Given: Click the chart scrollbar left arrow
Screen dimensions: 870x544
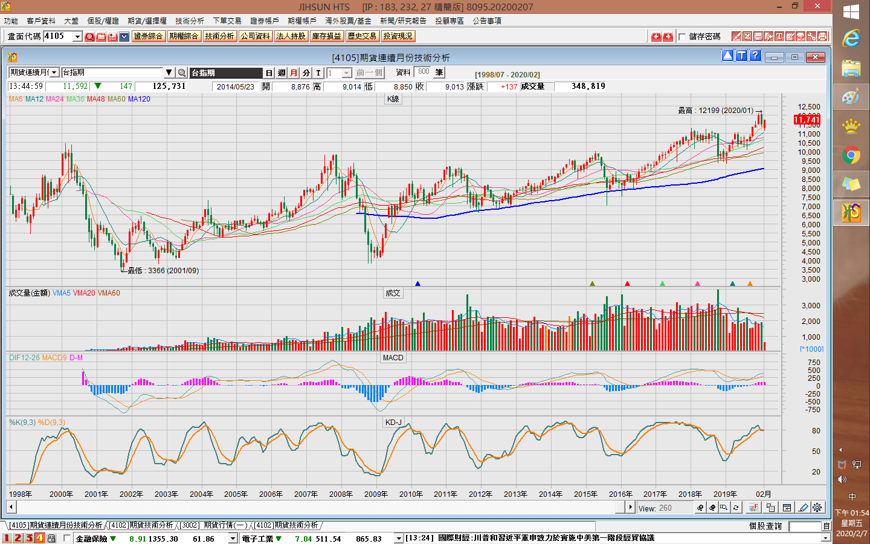Looking at the screenshot, I should tap(11, 507).
